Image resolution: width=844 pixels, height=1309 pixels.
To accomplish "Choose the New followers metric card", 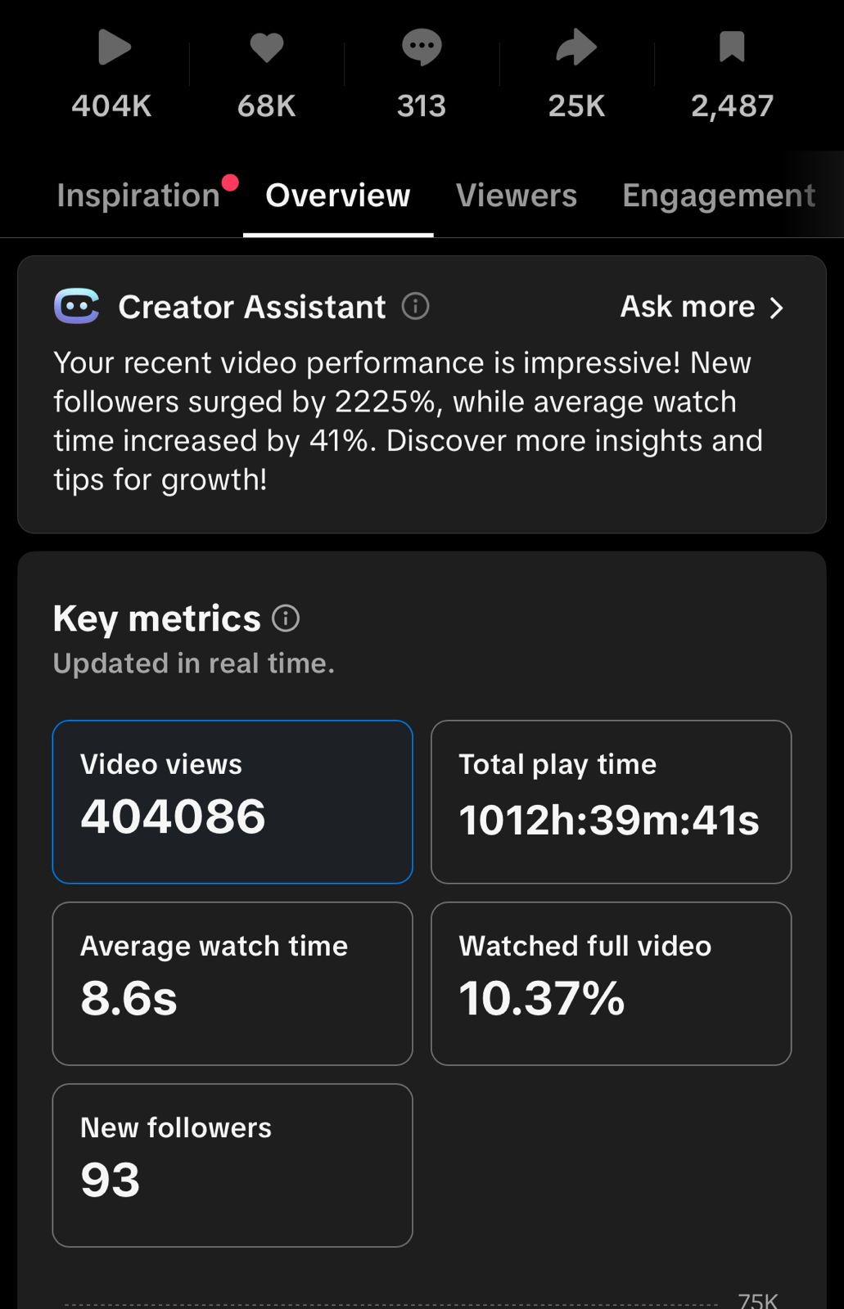I will 232,1165.
